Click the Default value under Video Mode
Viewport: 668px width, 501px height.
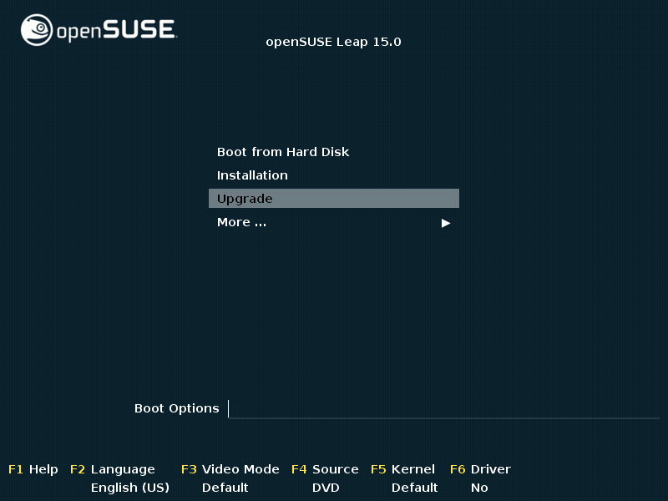(225, 488)
